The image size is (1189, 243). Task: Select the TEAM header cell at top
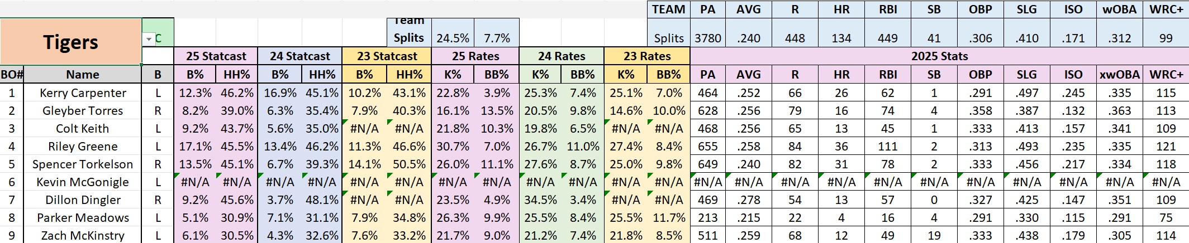click(x=668, y=9)
